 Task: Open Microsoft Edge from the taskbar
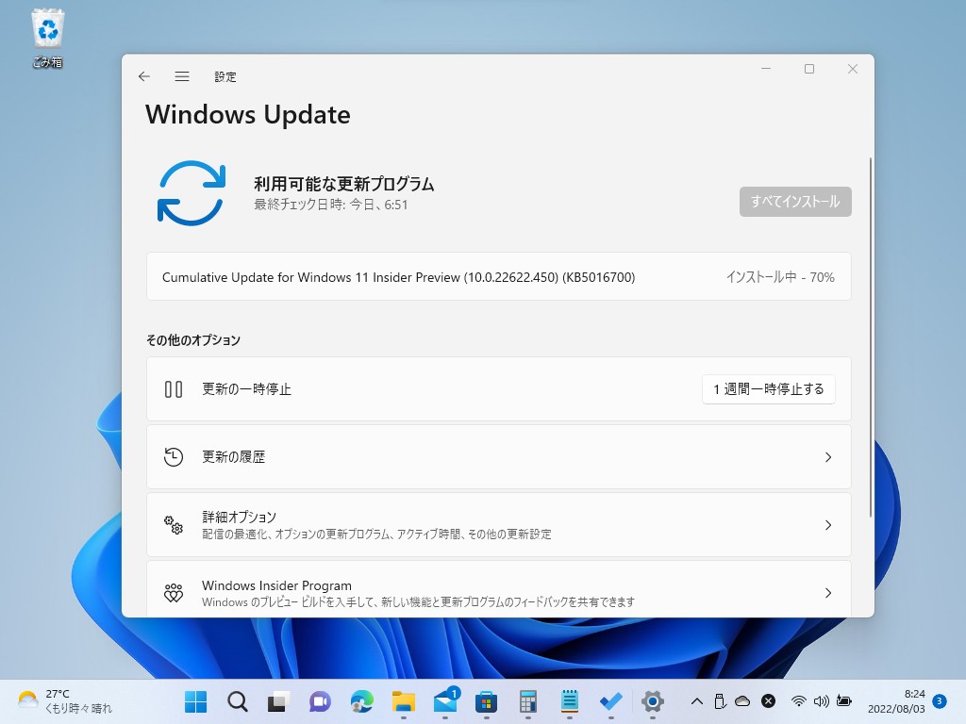click(x=361, y=701)
